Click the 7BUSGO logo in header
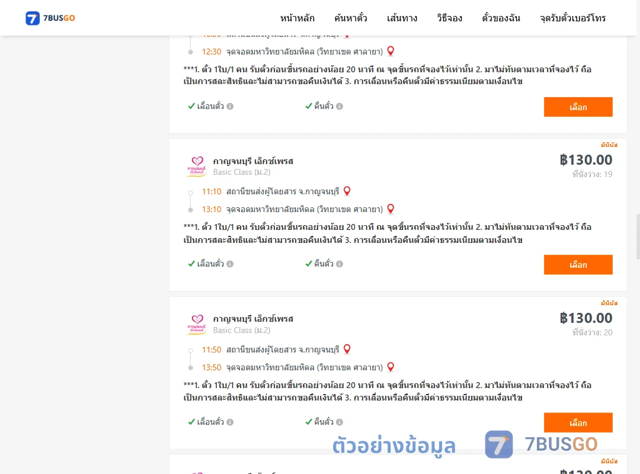The height and width of the screenshot is (474, 640). point(50,18)
